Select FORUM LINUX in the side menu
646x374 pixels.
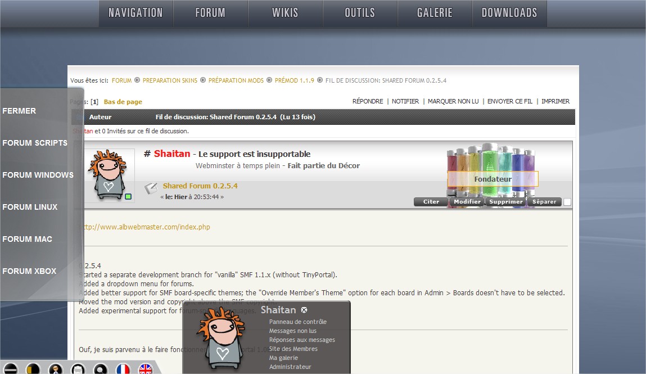(30, 207)
